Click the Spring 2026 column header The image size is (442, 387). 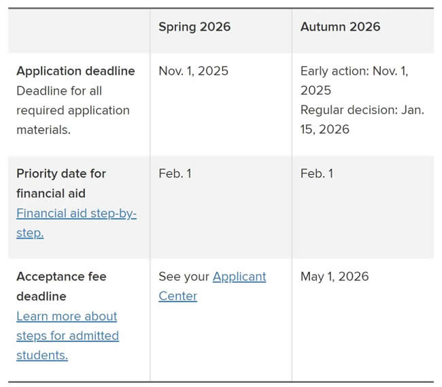click(x=194, y=27)
